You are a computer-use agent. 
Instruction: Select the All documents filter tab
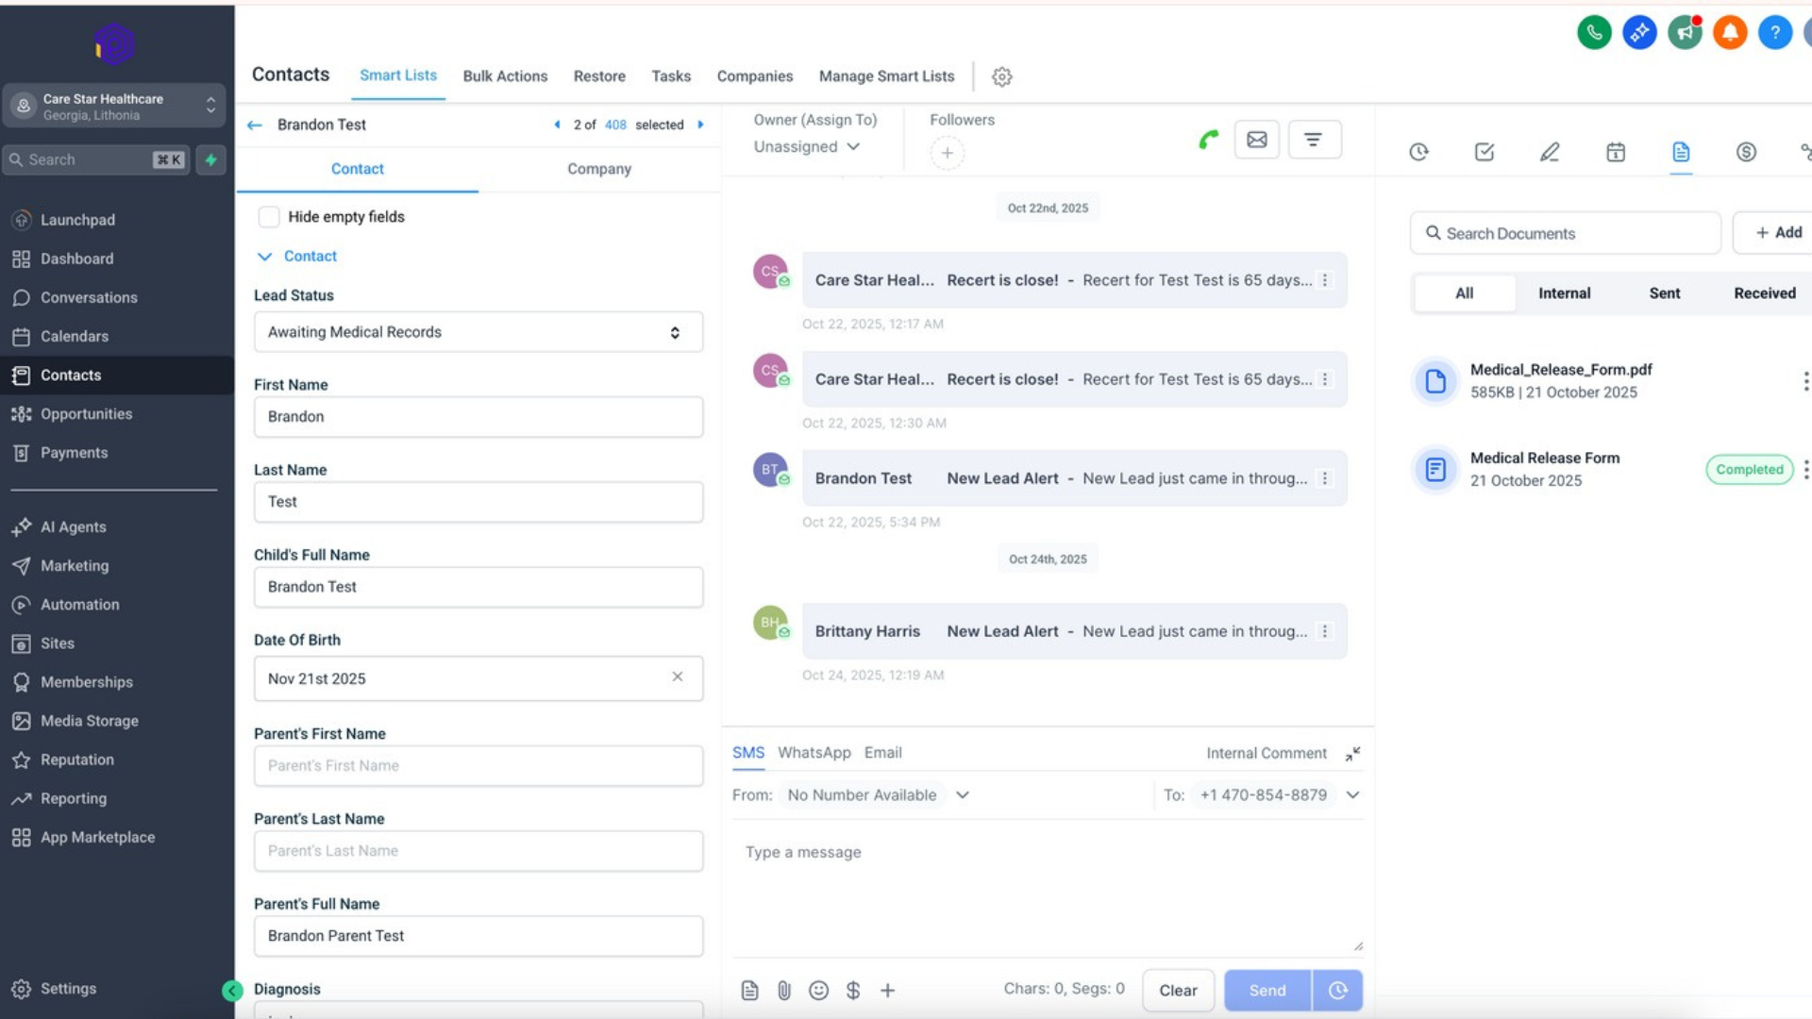pyautogui.click(x=1464, y=292)
